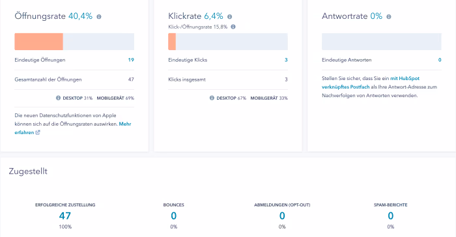Click device info icon in Klickrate card
The width and height of the screenshot is (456, 237).
212,98
